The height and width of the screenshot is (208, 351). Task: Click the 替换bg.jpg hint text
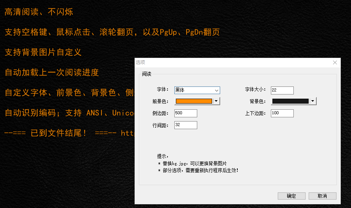(x=193, y=163)
